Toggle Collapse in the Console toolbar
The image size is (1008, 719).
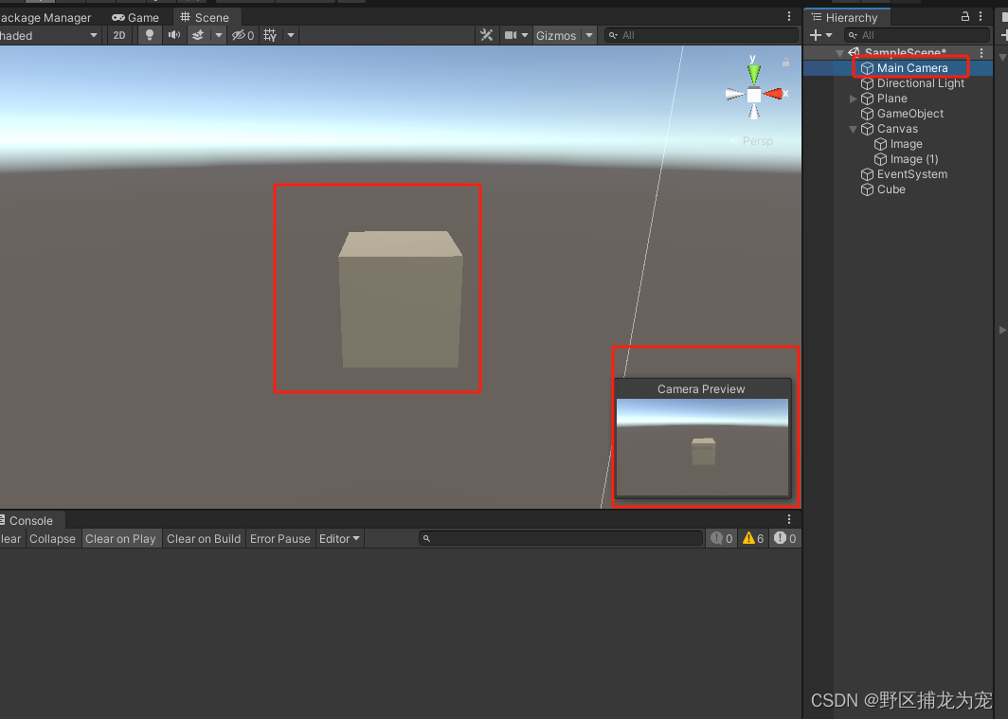pyautogui.click(x=52, y=538)
